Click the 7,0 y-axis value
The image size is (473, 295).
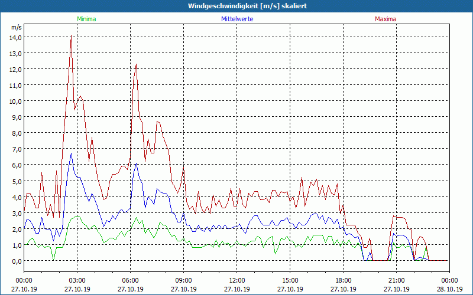point(17,149)
